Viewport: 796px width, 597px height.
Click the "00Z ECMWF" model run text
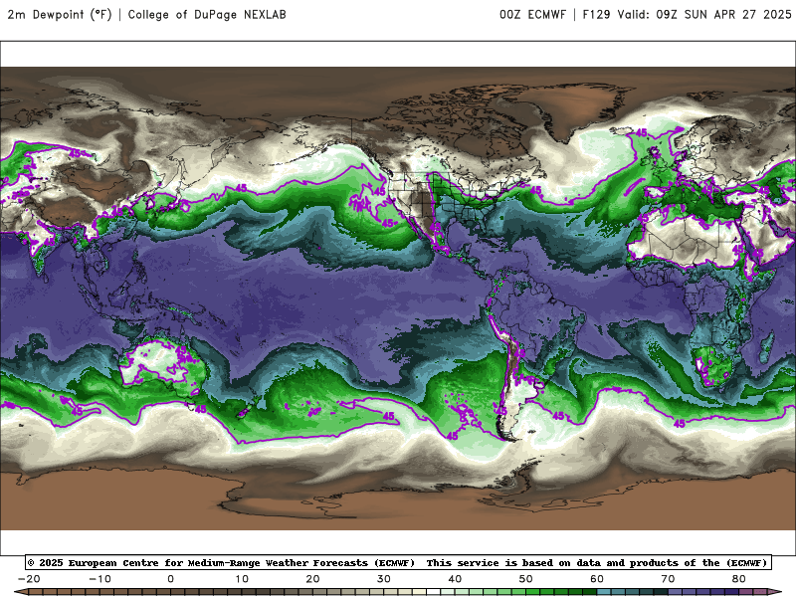click(532, 14)
